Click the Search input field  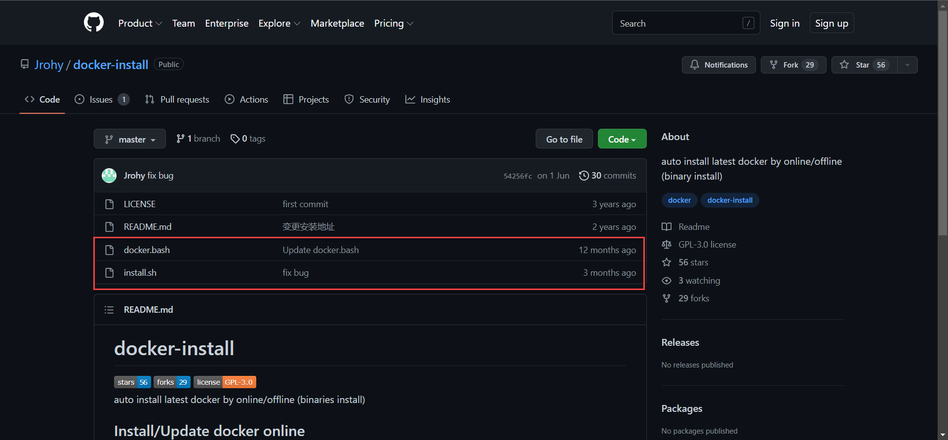686,23
